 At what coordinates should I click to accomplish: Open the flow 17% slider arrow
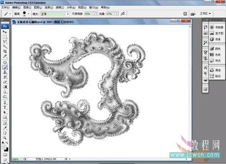click(117, 14)
